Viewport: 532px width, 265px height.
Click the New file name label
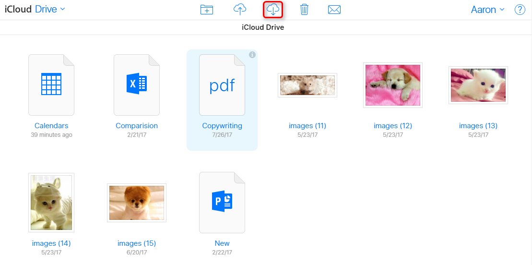(222, 243)
